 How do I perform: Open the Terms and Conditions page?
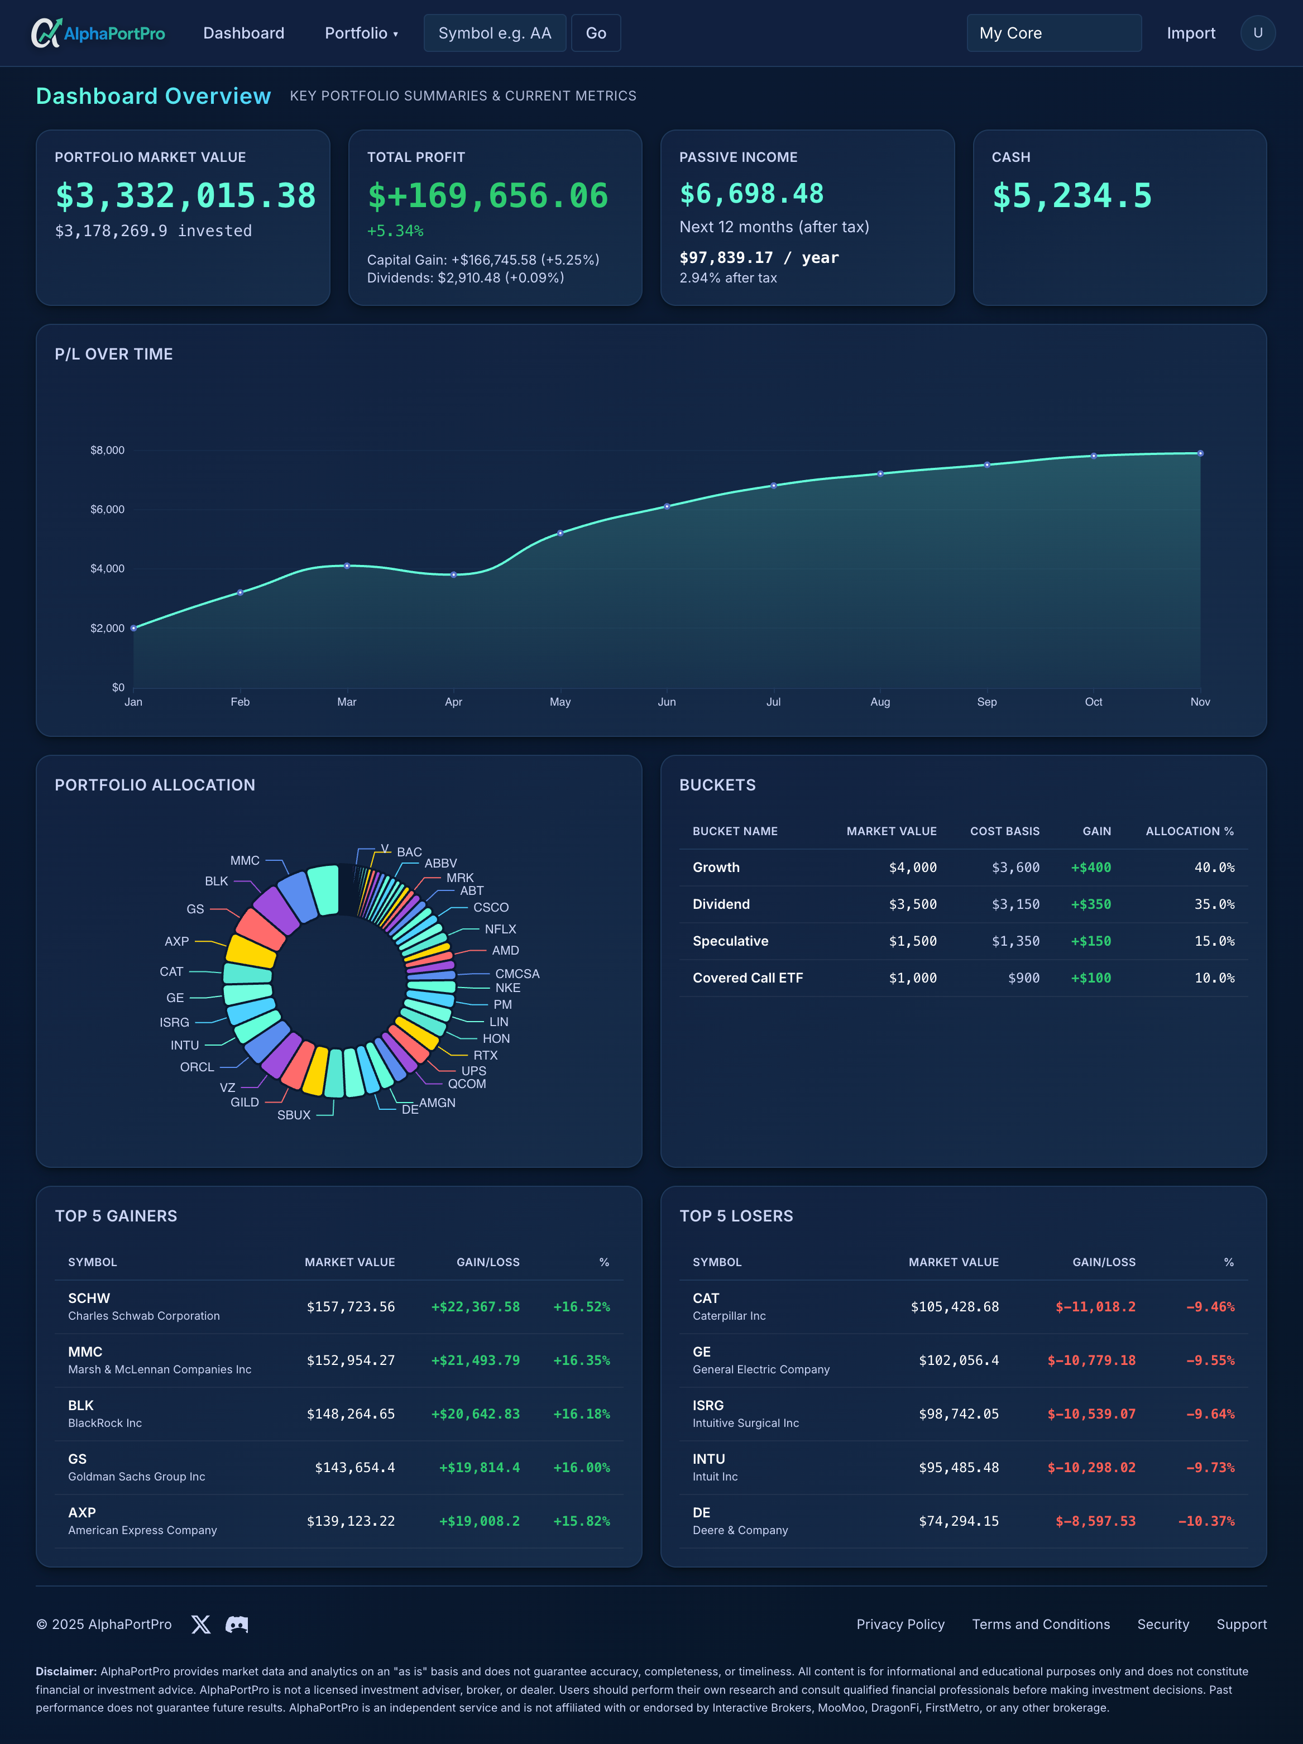point(1041,1624)
